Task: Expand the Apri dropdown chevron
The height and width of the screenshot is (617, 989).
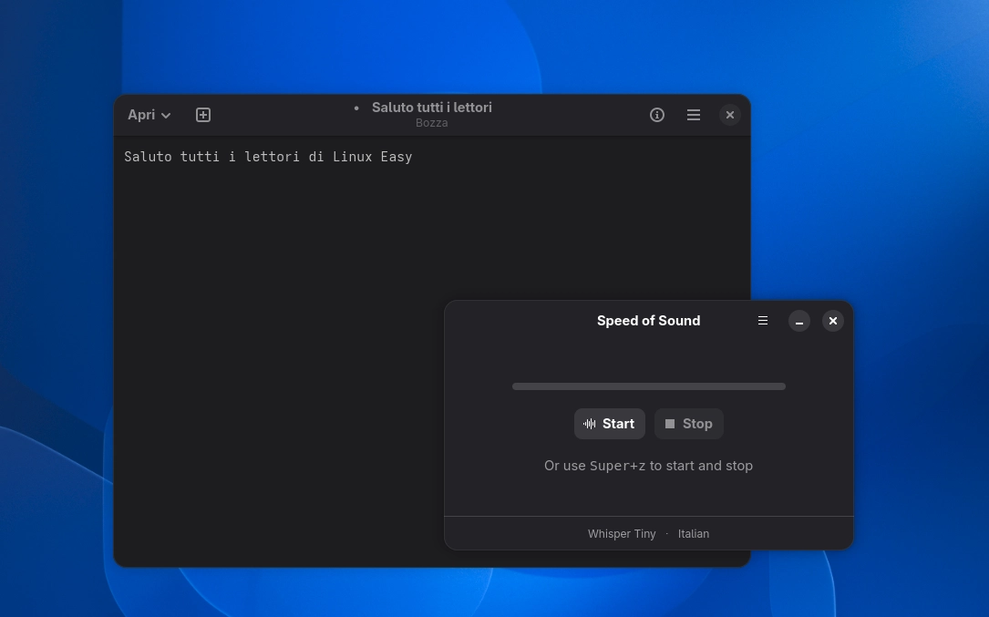Action: 166,116
